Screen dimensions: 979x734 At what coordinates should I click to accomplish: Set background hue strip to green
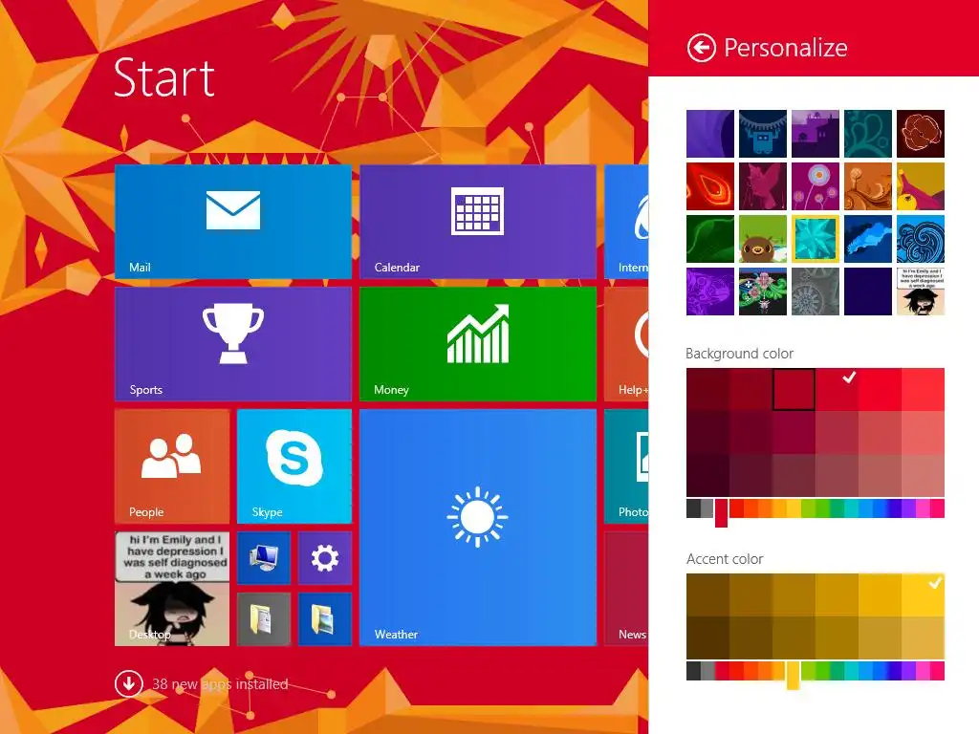(822, 508)
